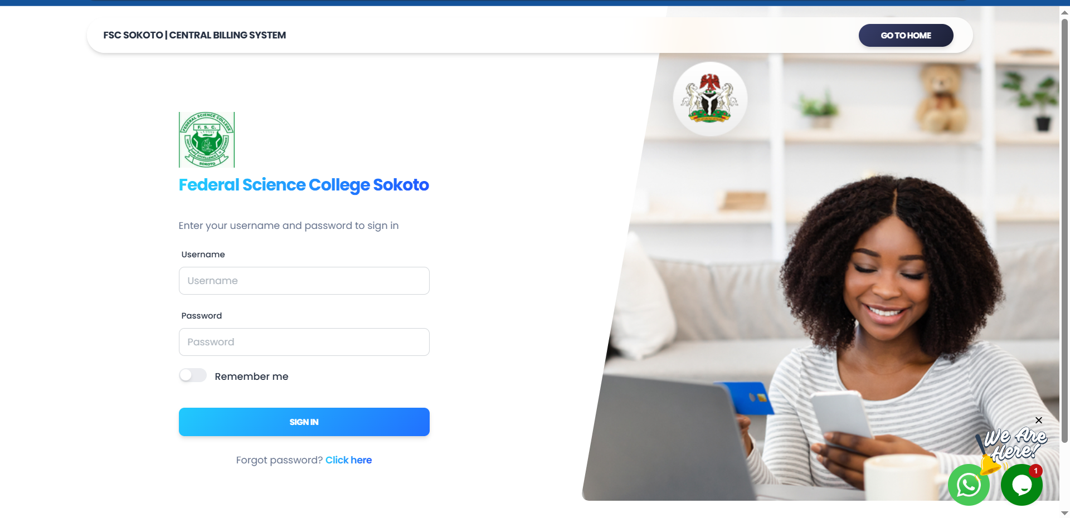Click the page vertical scrollbar thumb
1070x518 pixels.
1064,231
